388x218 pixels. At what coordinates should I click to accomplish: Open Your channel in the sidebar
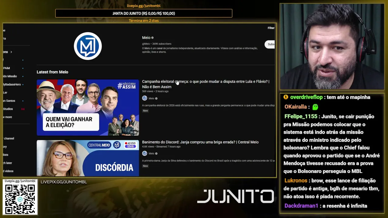point(8,138)
